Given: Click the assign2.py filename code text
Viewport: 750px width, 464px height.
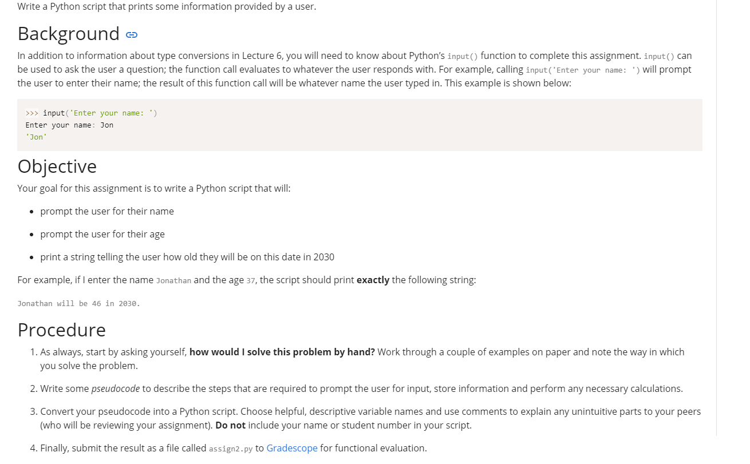Looking at the screenshot, I should [x=231, y=449].
